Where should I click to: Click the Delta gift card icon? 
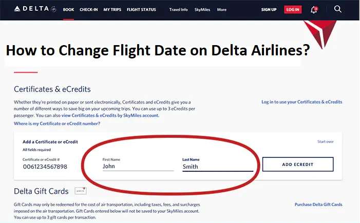point(80,191)
